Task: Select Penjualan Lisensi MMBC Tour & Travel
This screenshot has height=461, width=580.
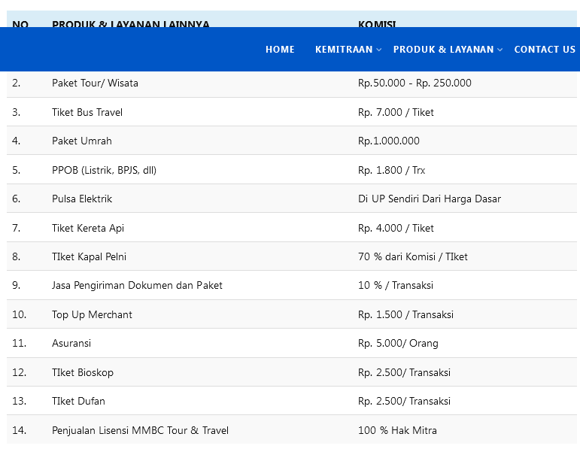Action: click(x=140, y=431)
